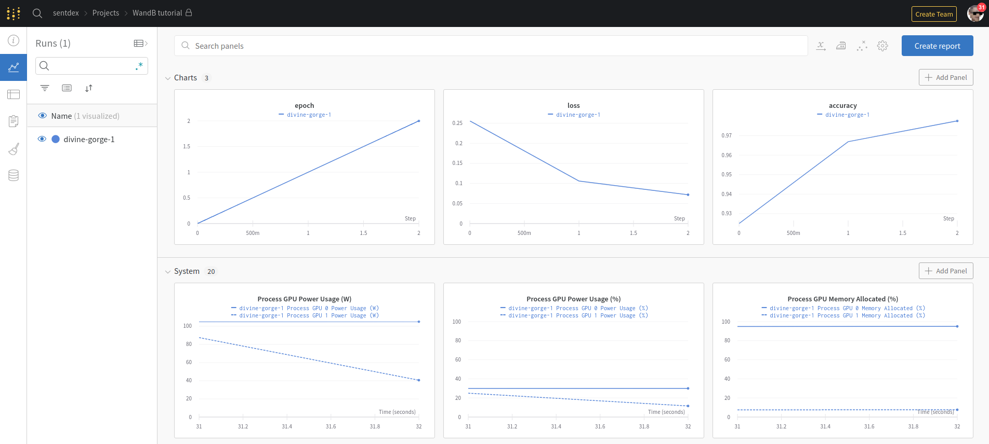Hide the divine-gorge-1 run with eye icon

pos(42,139)
